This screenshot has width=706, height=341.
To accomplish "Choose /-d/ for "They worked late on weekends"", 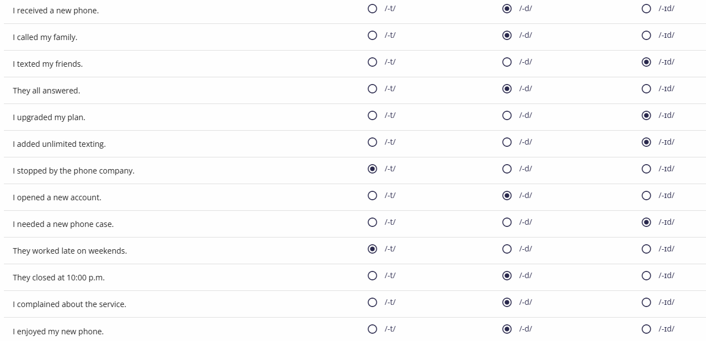I will point(507,249).
